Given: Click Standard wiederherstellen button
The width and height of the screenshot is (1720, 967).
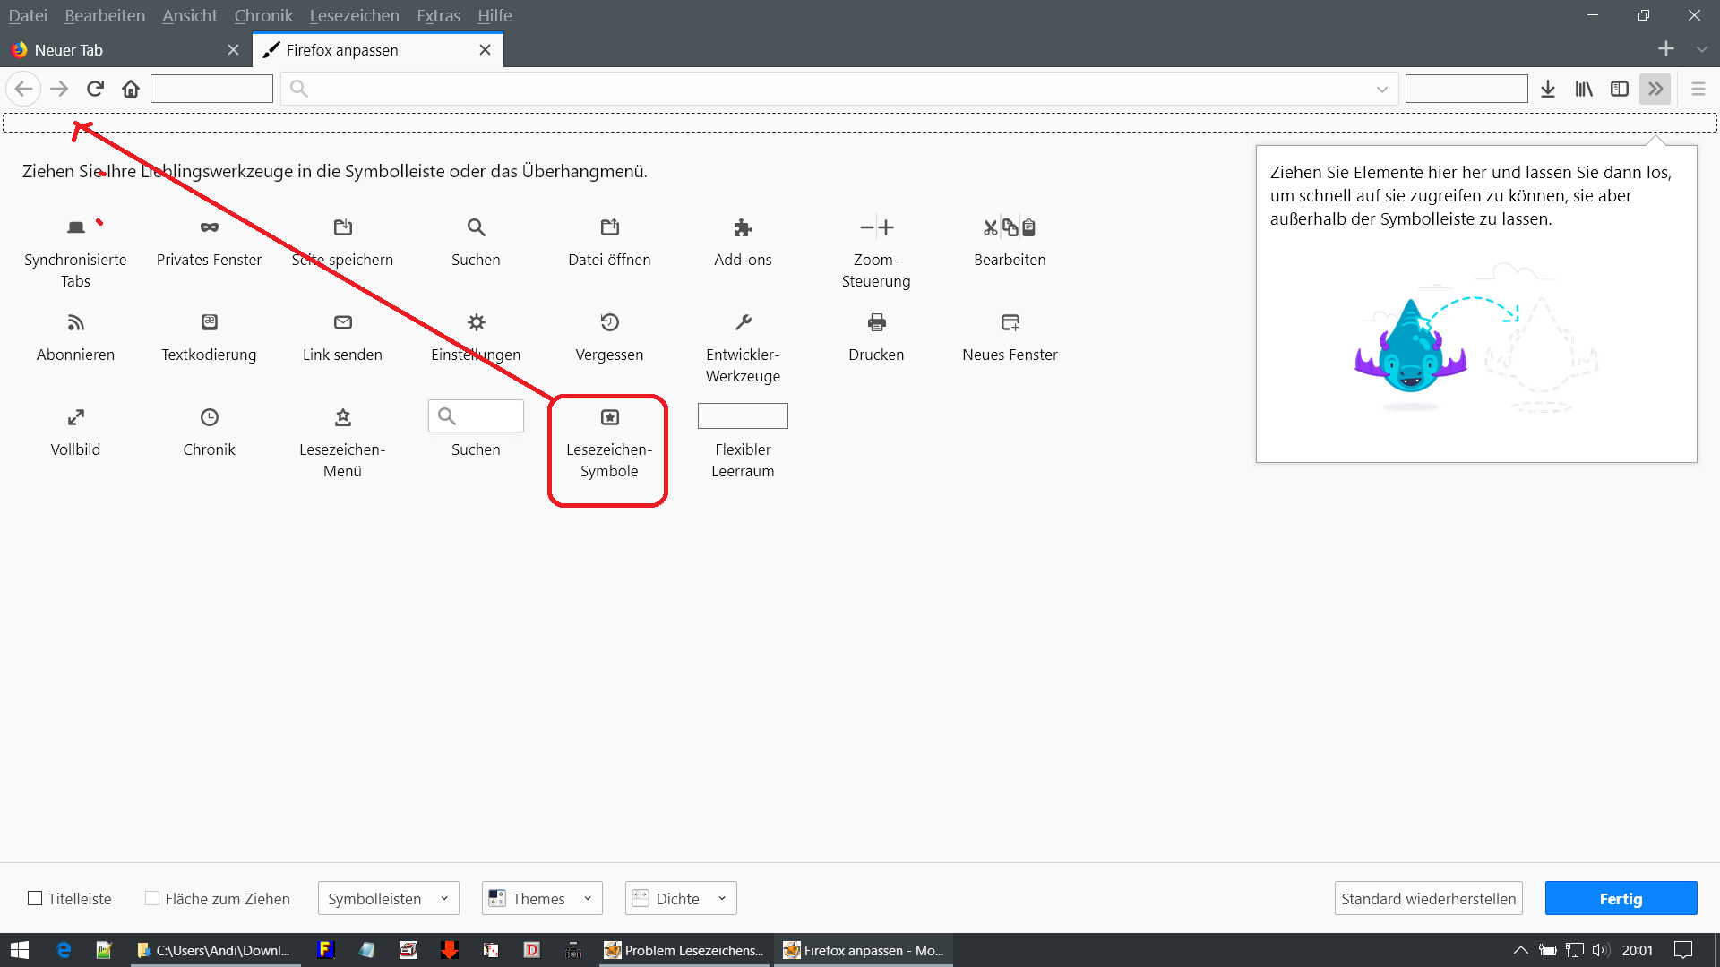Looking at the screenshot, I should pyautogui.click(x=1428, y=898).
